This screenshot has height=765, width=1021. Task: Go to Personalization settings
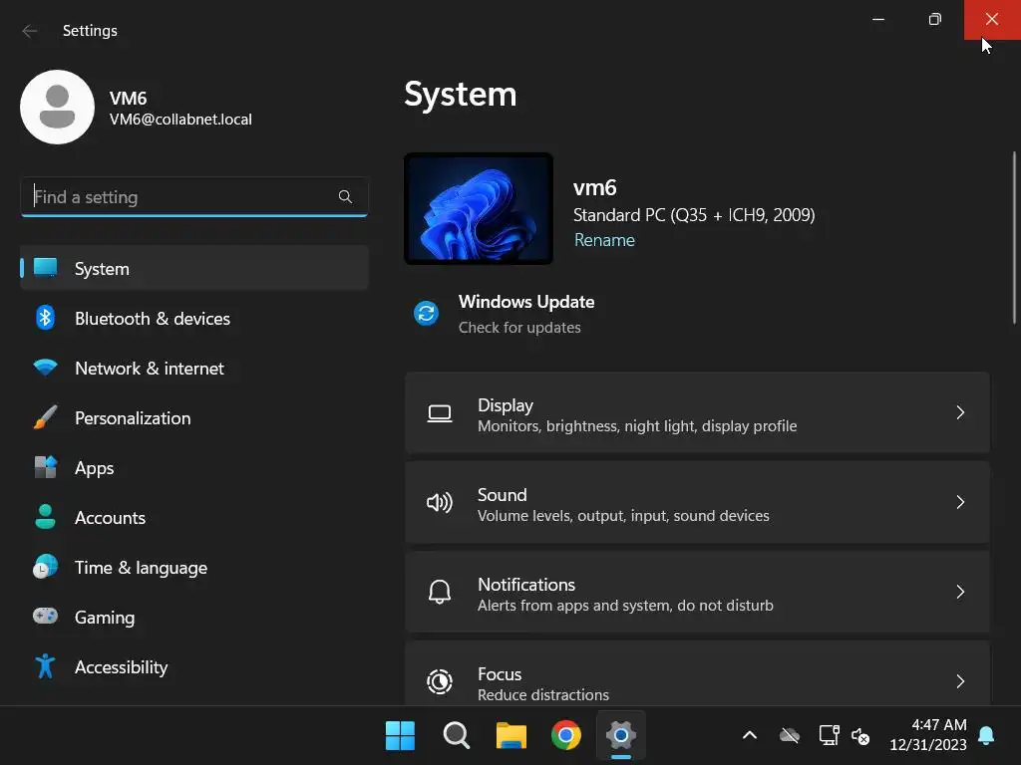coord(194,417)
